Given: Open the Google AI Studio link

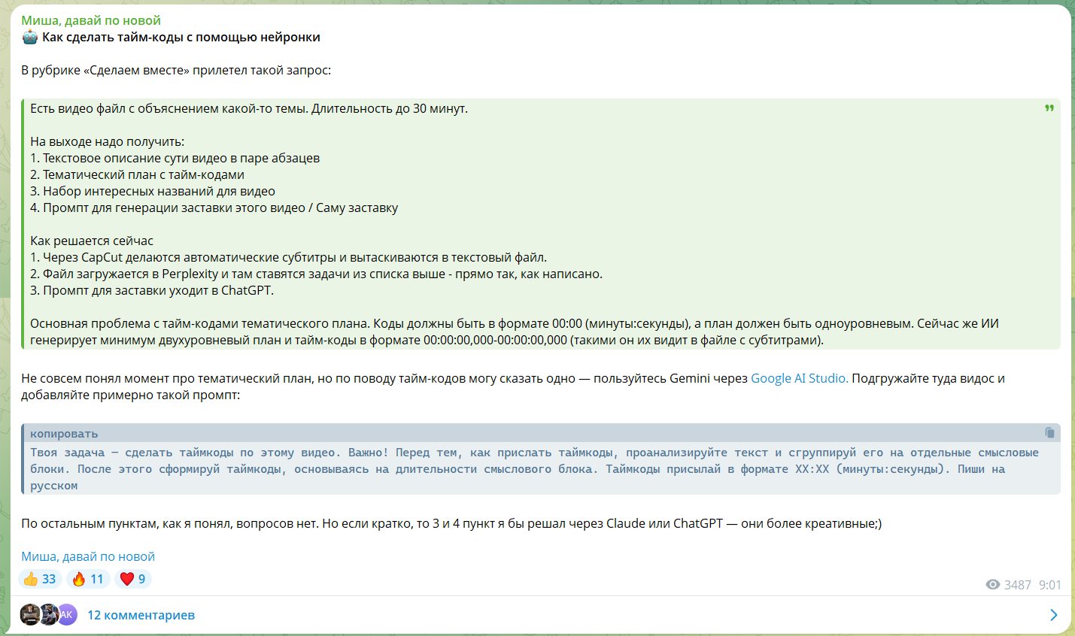Looking at the screenshot, I should 799,378.
